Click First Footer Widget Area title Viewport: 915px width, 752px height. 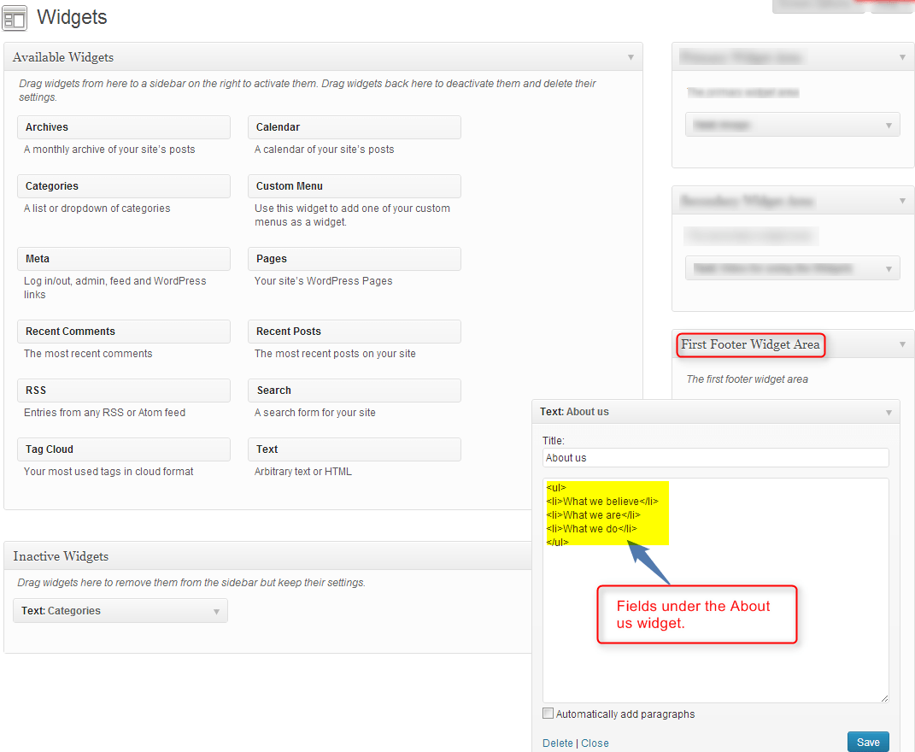tap(750, 344)
